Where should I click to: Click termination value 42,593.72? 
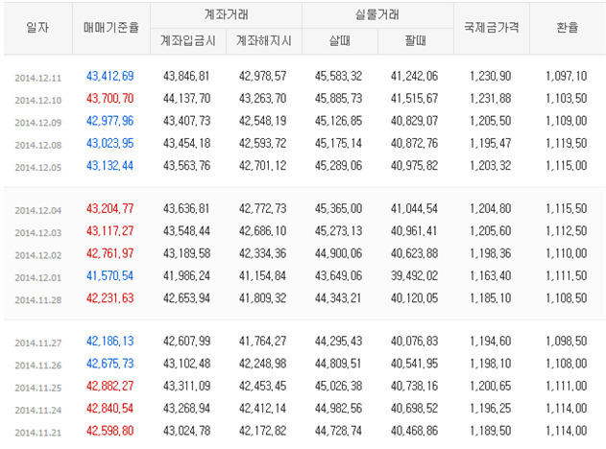click(x=263, y=143)
